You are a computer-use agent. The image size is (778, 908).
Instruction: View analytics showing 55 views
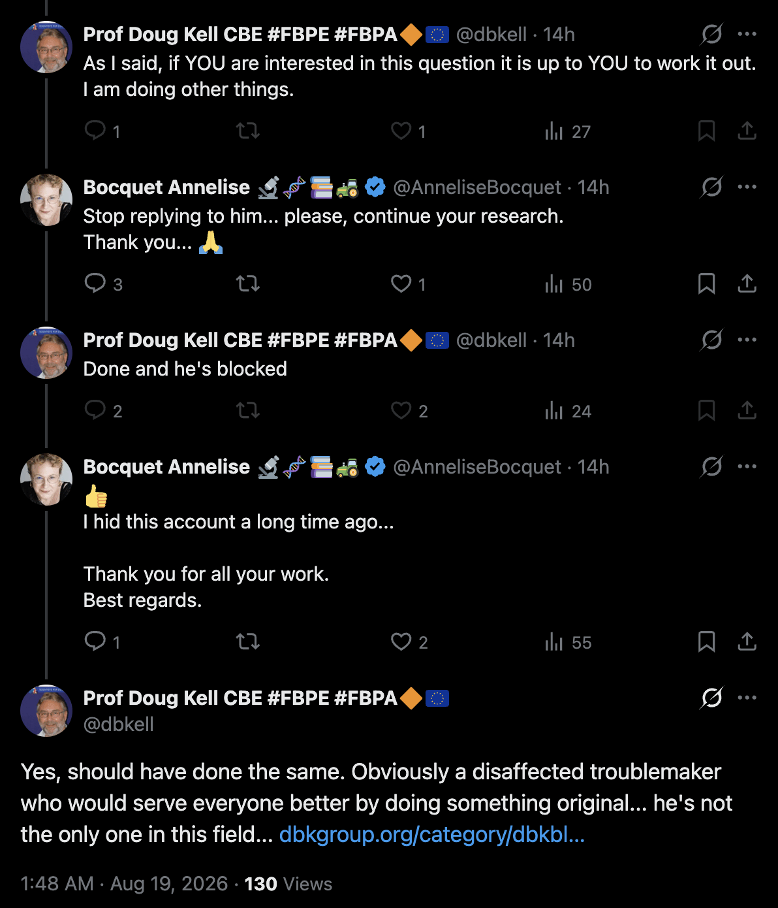tap(568, 642)
